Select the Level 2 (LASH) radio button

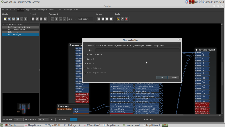[85, 68]
